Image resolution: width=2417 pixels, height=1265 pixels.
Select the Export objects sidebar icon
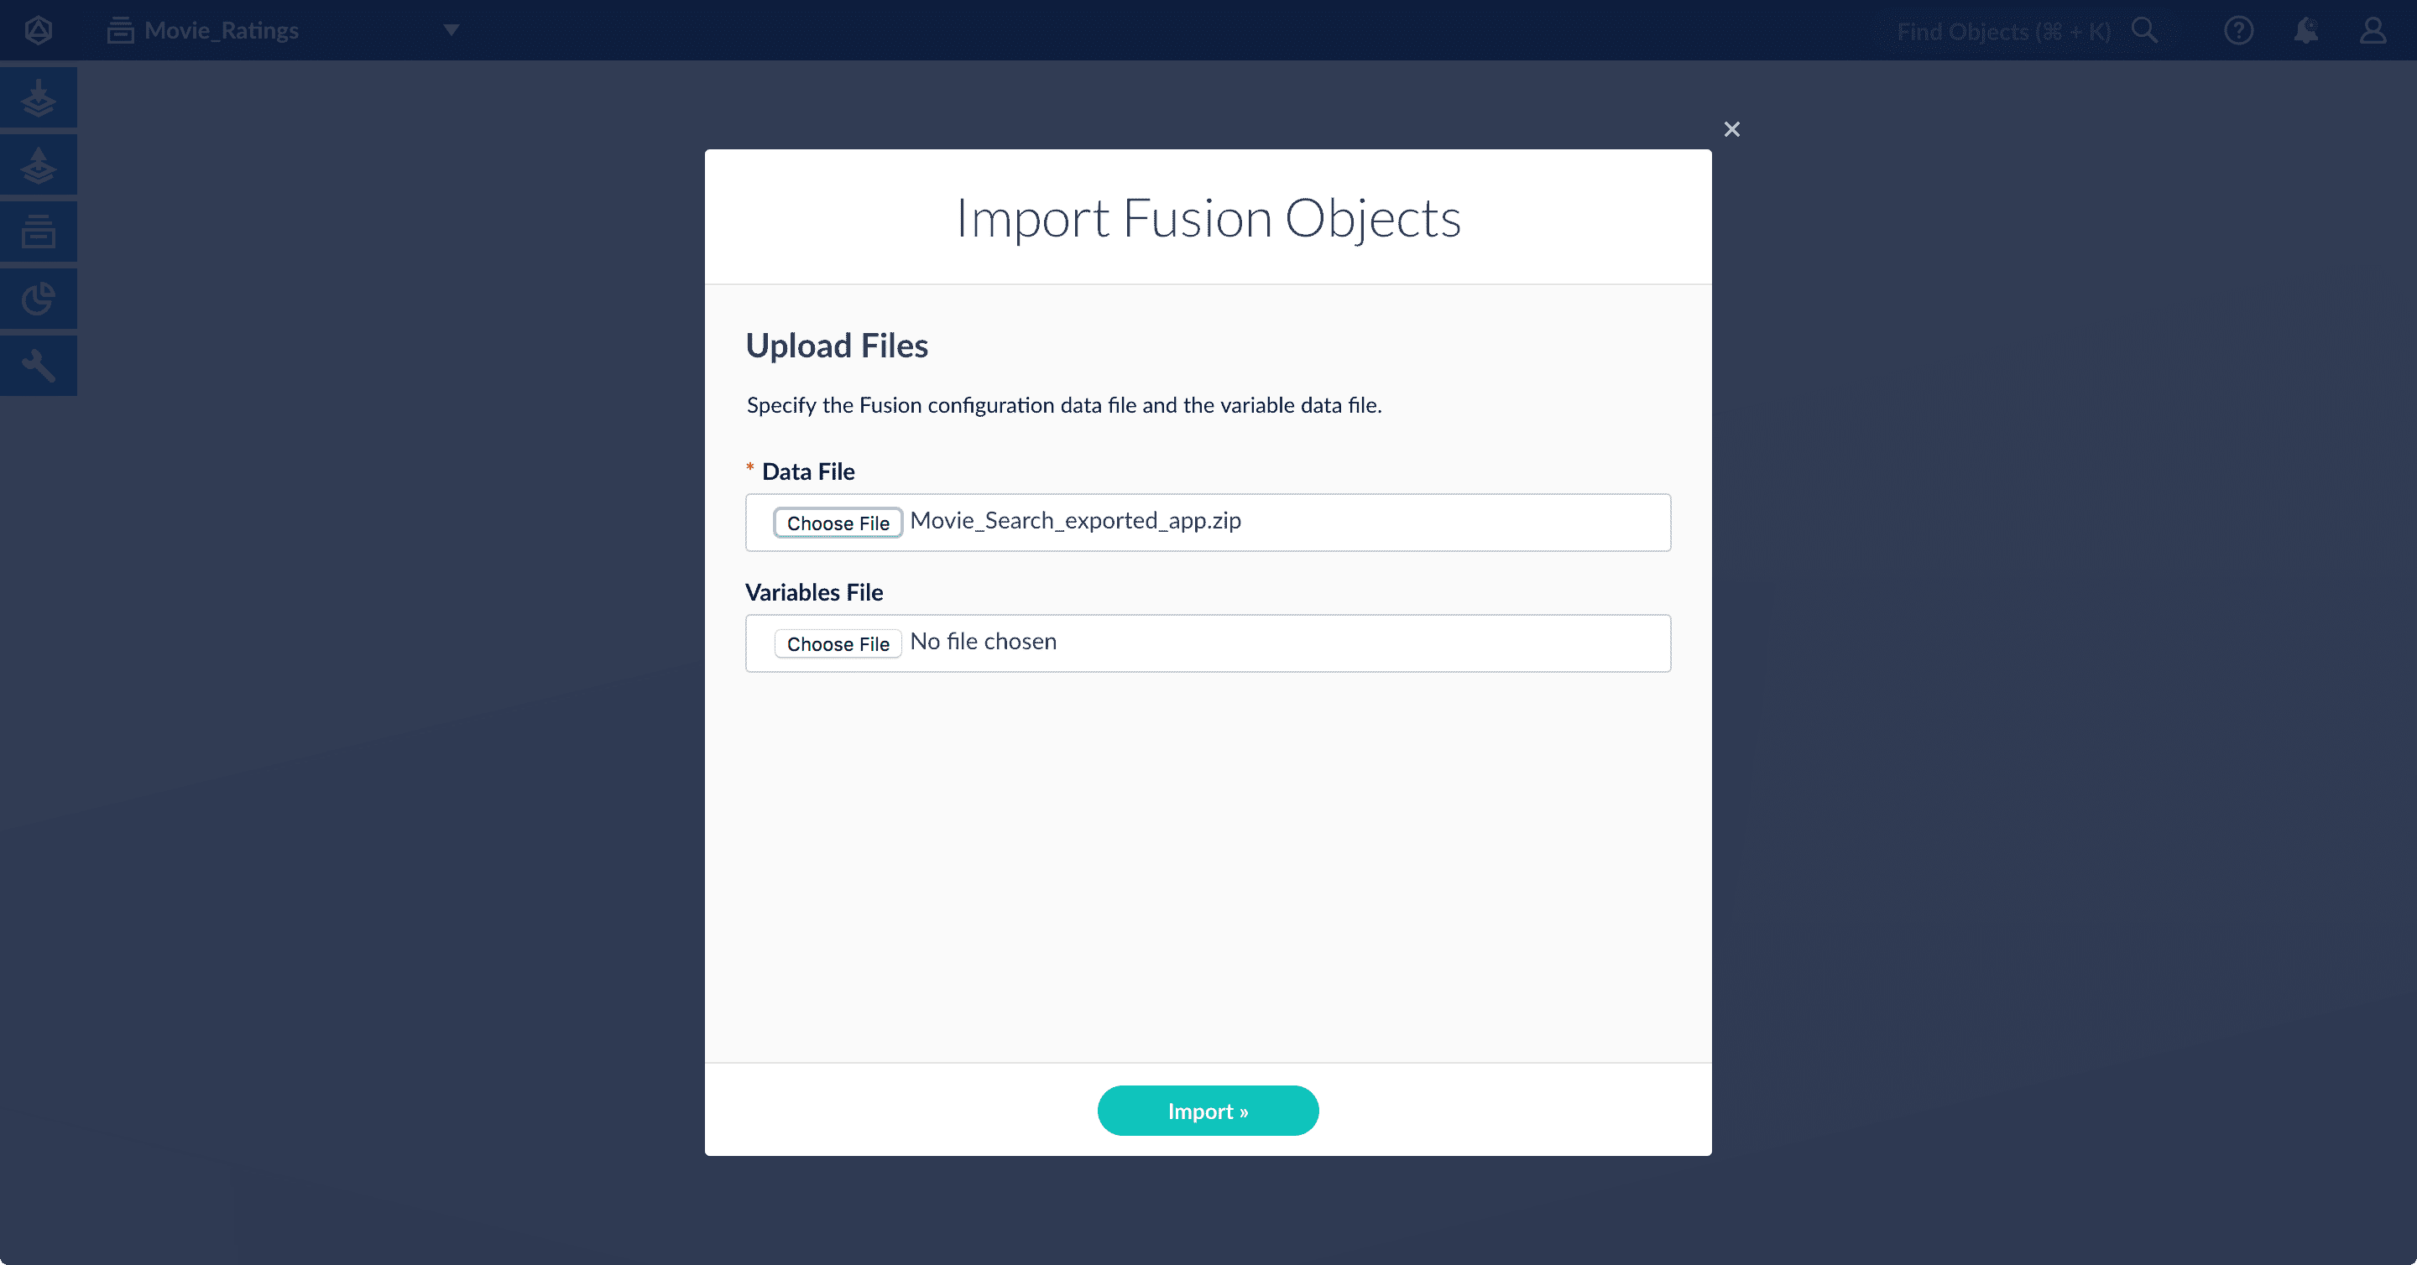(x=39, y=165)
